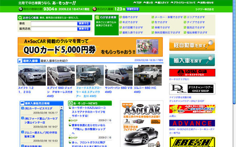Open the フォードエクスプローラー car thumbnail
236x147 pixels.
point(90,75)
